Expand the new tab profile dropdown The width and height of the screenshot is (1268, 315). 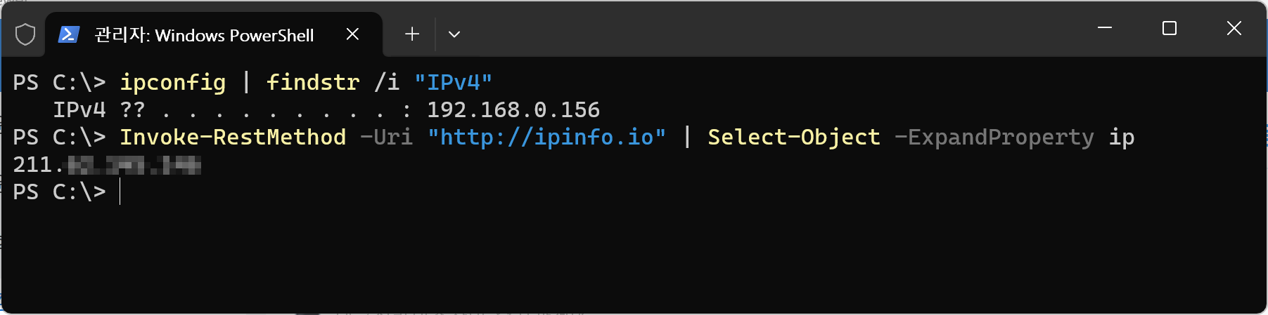pyautogui.click(x=454, y=34)
